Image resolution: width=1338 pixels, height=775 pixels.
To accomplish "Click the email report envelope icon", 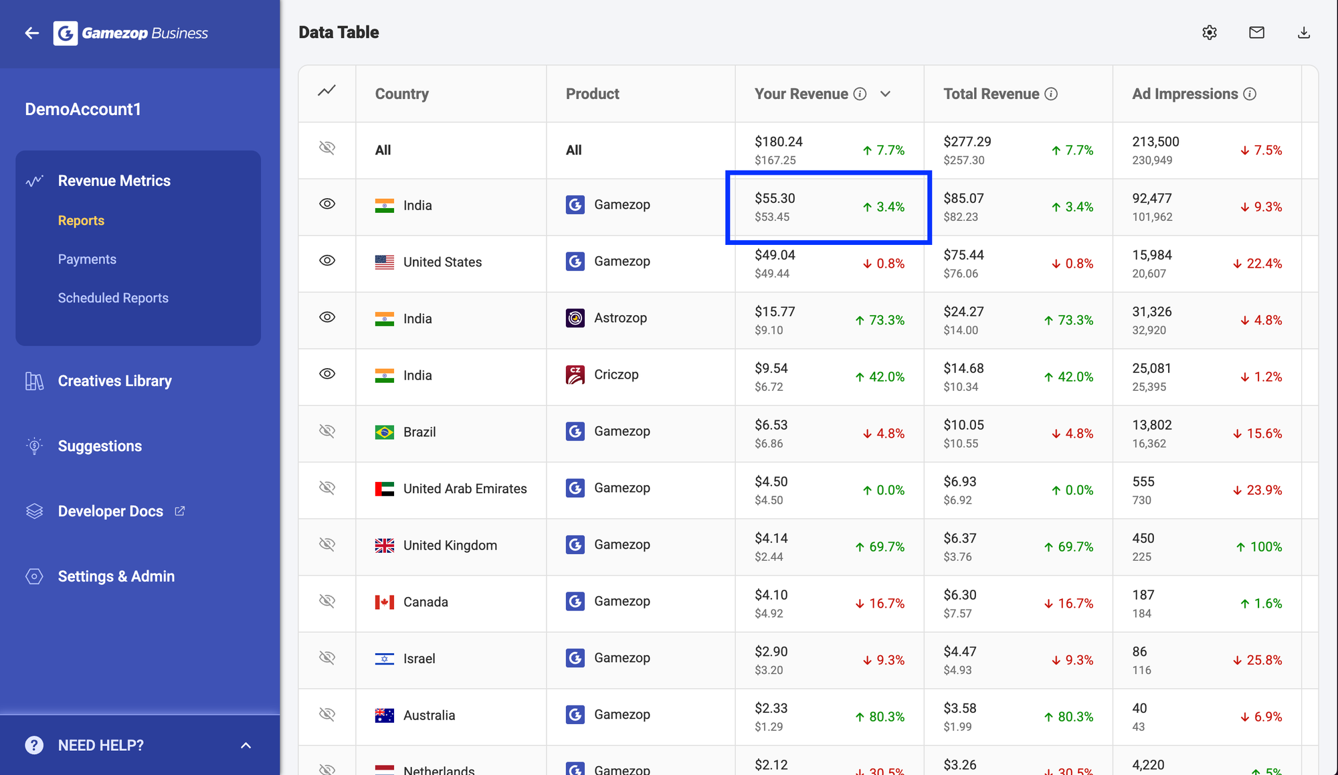I will 1256,33.
